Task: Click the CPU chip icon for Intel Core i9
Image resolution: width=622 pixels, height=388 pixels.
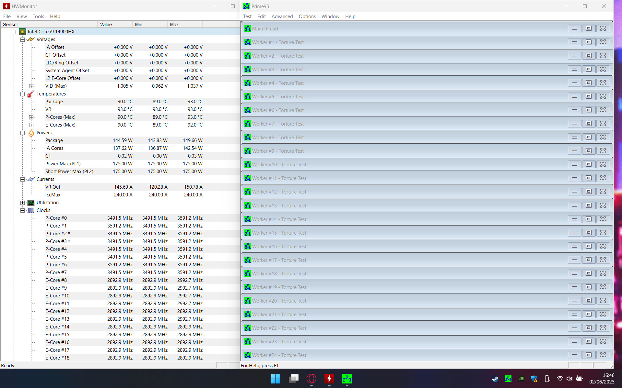Action: tap(22, 32)
